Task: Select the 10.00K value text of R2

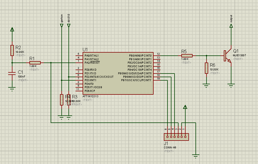Action: tap(19, 52)
